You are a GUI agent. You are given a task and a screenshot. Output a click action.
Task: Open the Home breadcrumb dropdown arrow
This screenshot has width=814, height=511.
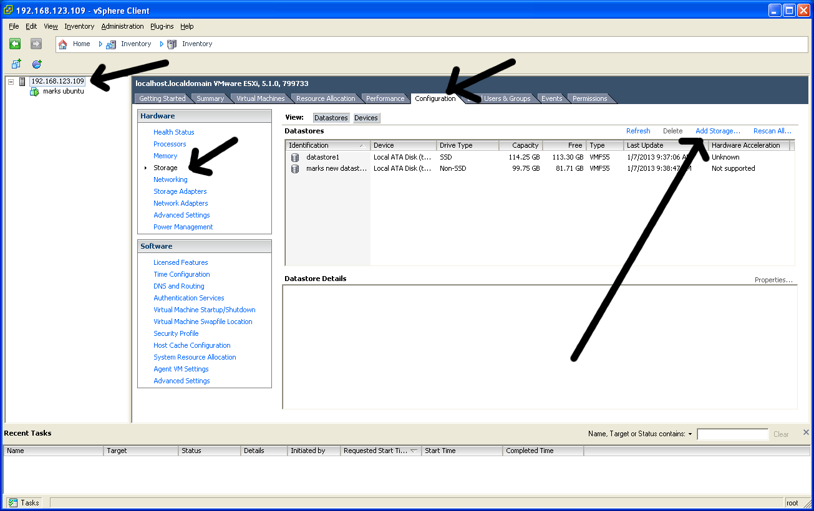tap(100, 44)
